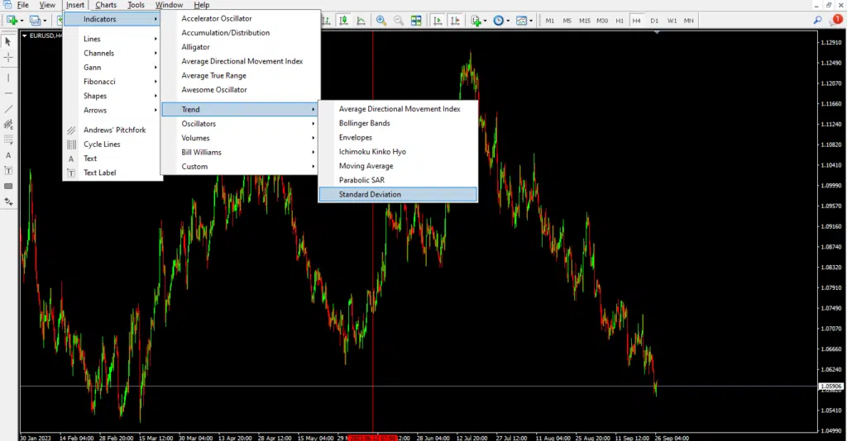The width and height of the screenshot is (847, 441).
Task: Toggle the active H4 timeframe button
Action: point(637,21)
